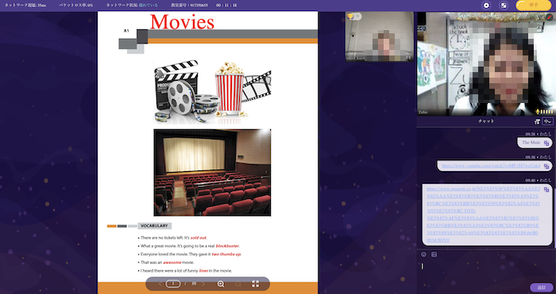
Task: Click the trophy icon on student video
Action: [350, 17]
